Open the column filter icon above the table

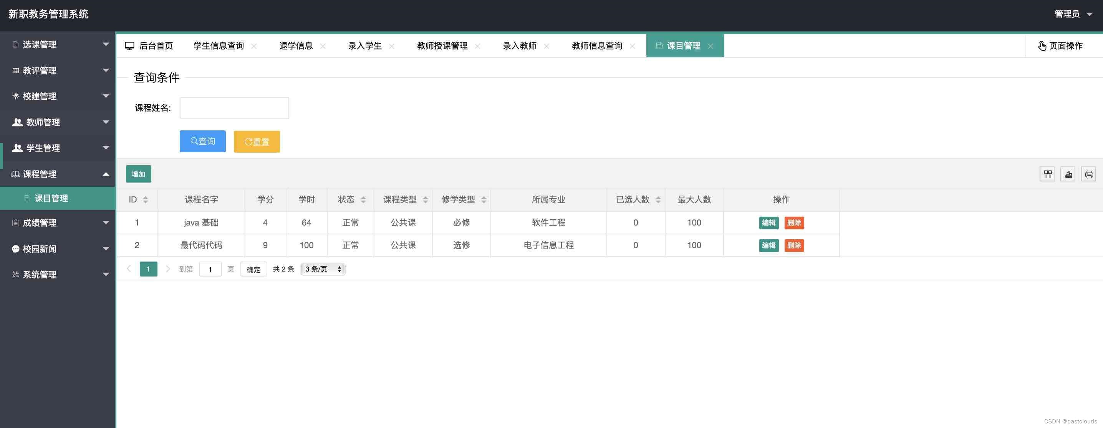tap(1047, 174)
